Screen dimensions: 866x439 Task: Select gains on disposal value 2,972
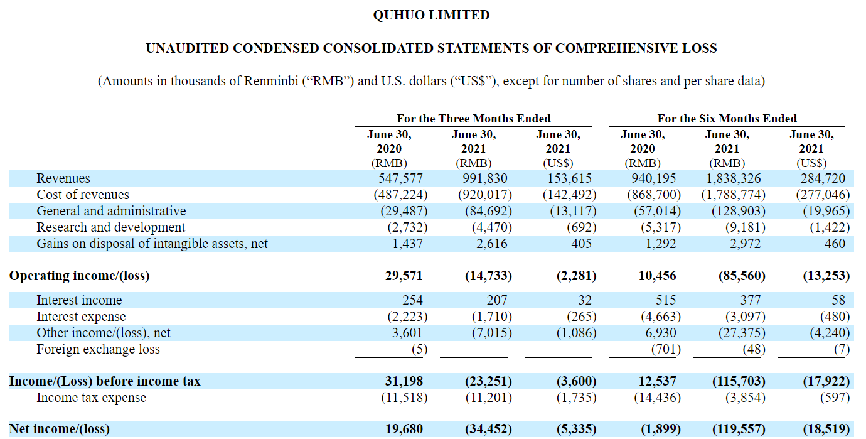point(744,244)
